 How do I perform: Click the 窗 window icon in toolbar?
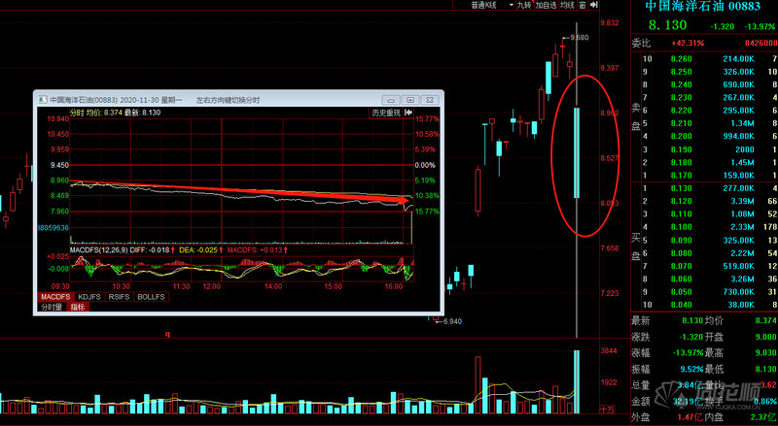582,5
